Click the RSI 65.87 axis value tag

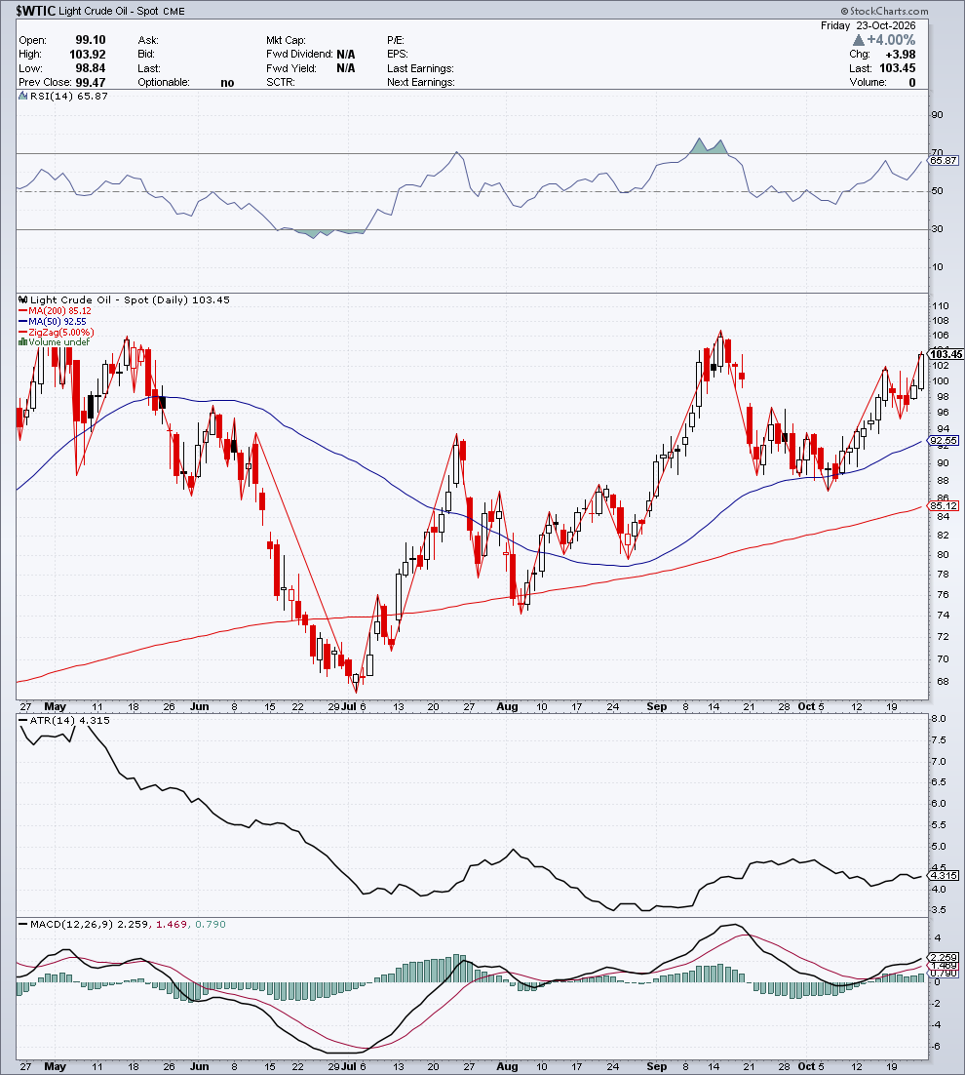coord(944,160)
